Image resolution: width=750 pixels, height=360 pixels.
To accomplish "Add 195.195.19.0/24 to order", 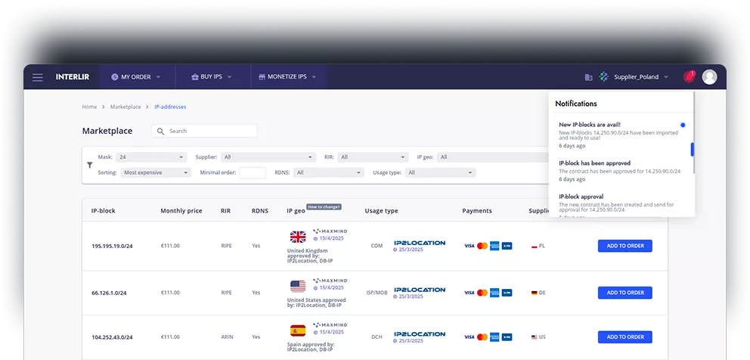I will point(625,246).
